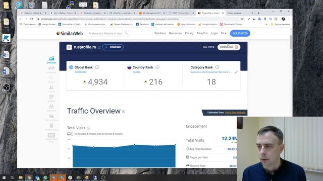This screenshot has width=323, height=181.
Task: Open File Explorer from the taskbar
Action: (21, 177)
